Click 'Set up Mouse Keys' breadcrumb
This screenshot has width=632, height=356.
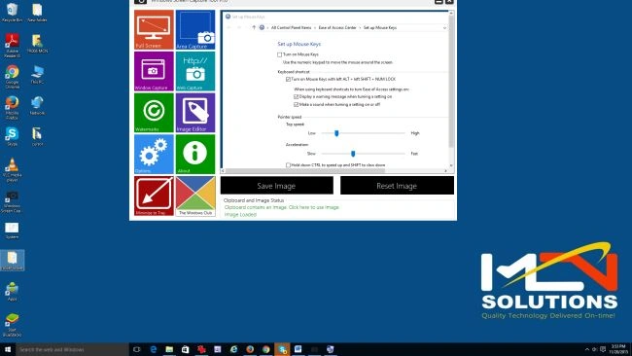tap(380, 28)
